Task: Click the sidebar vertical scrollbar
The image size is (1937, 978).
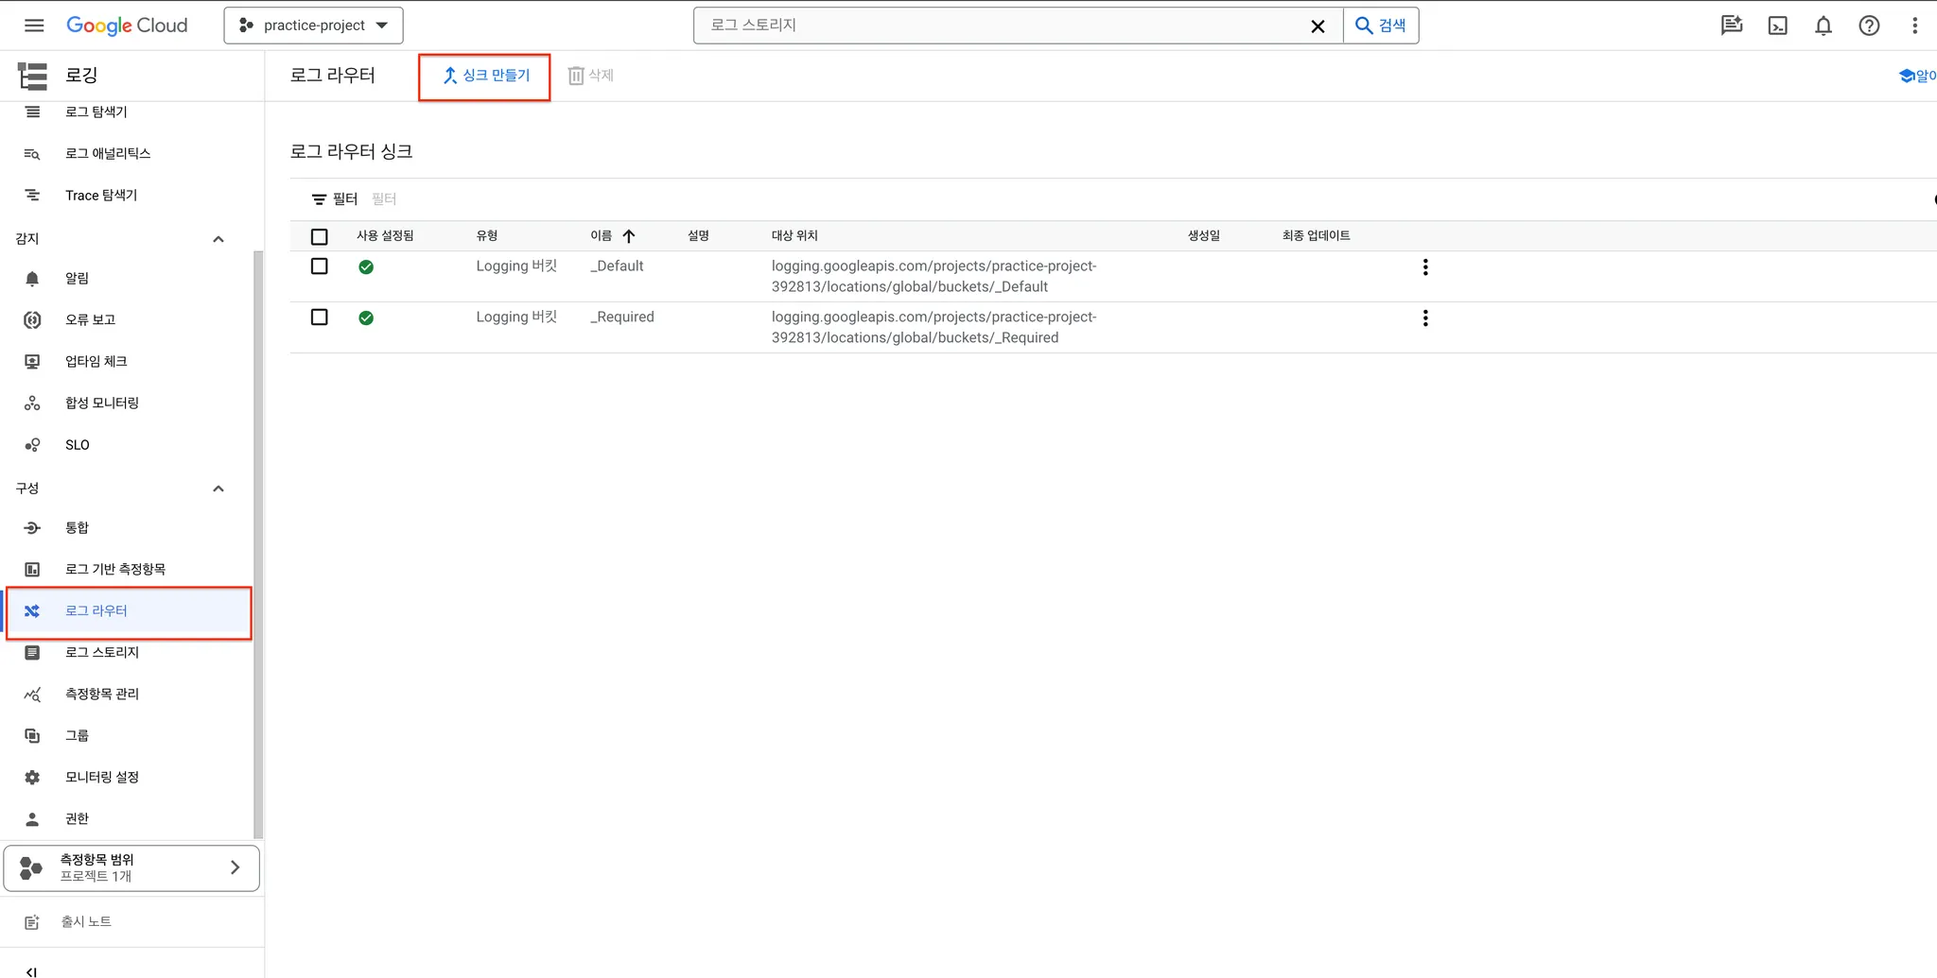Action: click(258, 543)
